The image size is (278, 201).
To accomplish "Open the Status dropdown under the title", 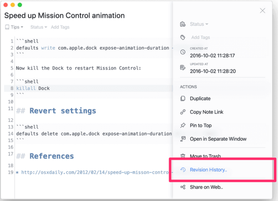I will coord(39,27).
